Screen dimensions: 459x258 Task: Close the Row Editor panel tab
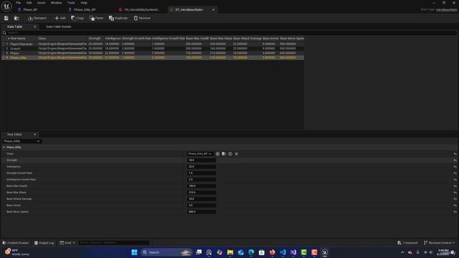point(35,134)
